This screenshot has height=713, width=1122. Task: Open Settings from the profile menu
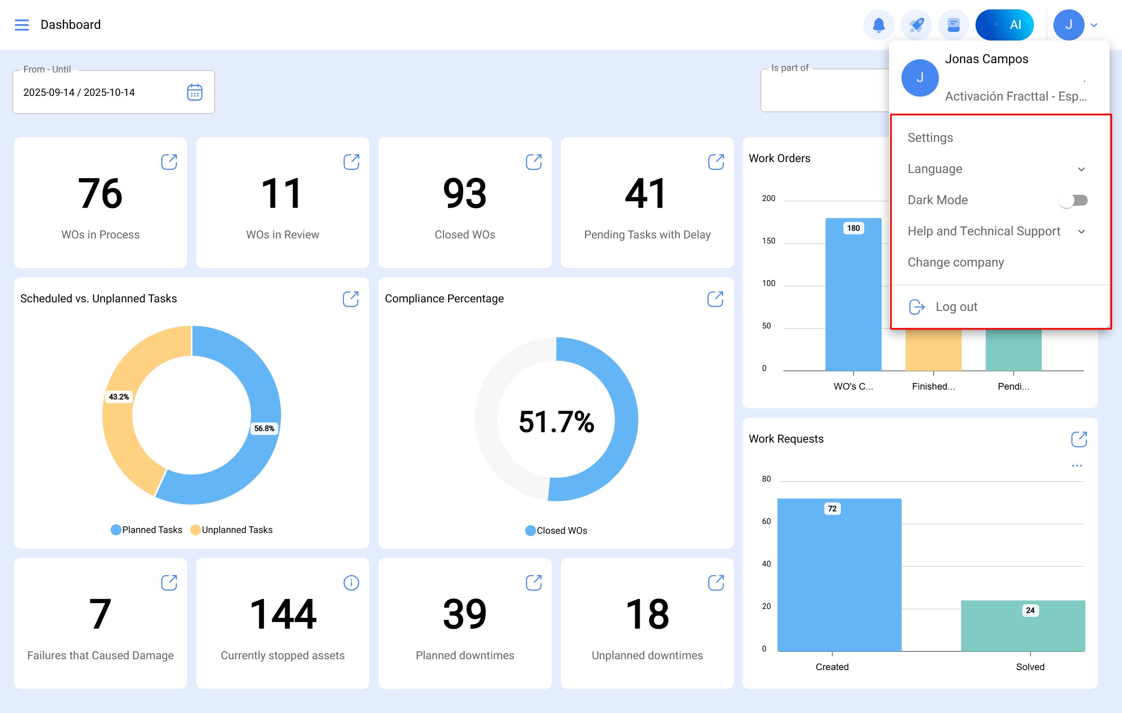(x=930, y=137)
